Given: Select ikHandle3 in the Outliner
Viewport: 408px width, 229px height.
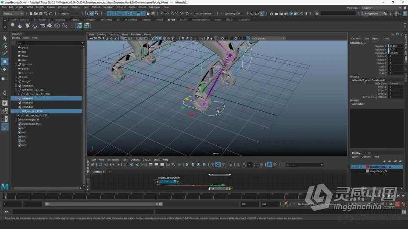Looking at the screenshot, I should 27,103.
